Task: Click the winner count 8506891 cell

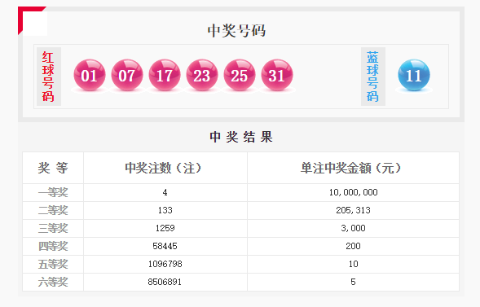Action: pos(165,282)
